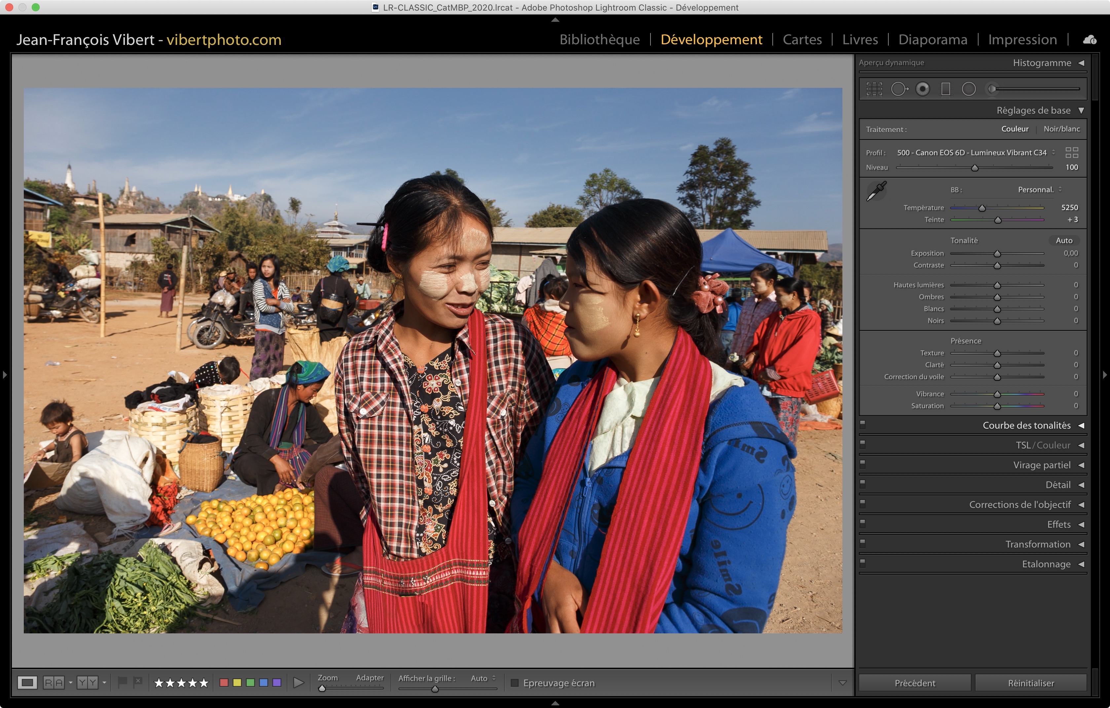The height and width of the screenshot is (708, 1110).
Task: Apply the red color label swatch
Action: point(224,683)
